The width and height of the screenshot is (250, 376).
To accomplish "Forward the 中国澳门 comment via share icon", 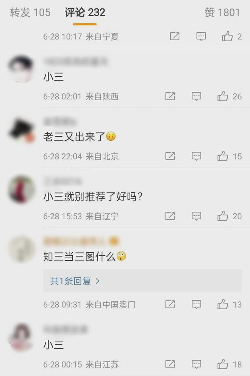I will pyautogui.click(x=170, y=304).
